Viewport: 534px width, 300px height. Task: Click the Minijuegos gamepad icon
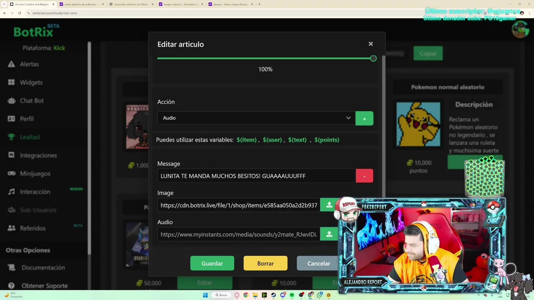11,173
